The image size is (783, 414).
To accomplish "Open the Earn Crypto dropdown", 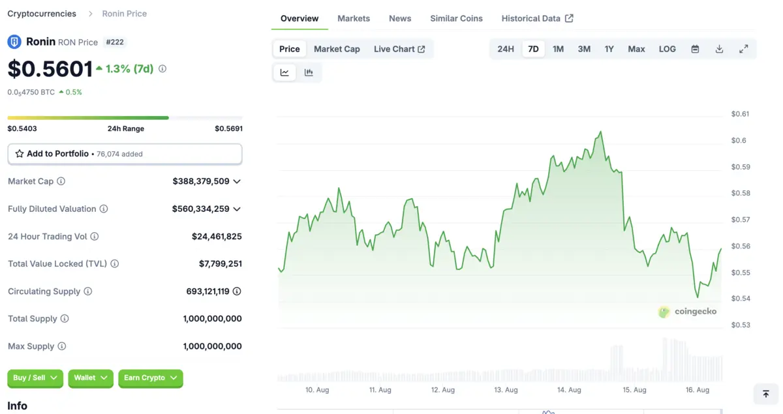I will (150, 378).
